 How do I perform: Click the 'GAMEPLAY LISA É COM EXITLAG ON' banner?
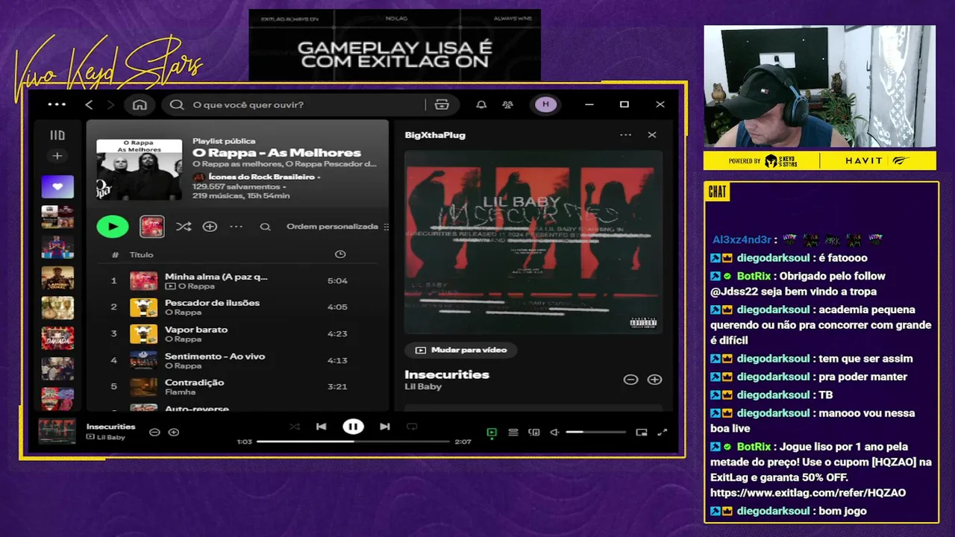[x=395, y=45]
